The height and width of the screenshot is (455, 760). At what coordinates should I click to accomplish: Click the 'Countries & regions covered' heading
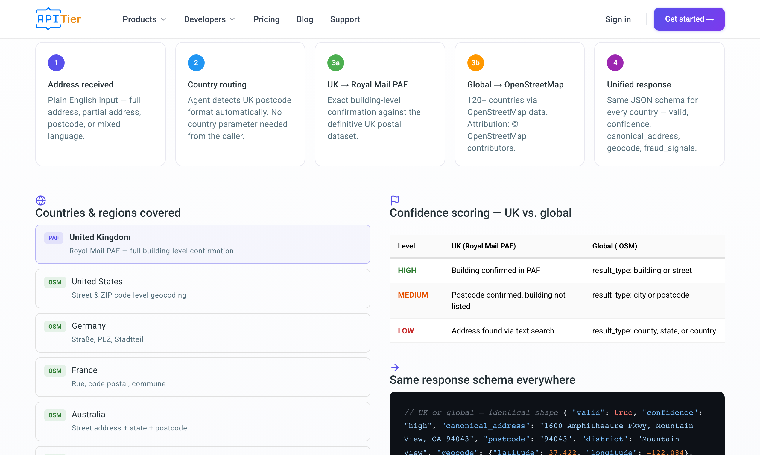pyautogui.click(x=108, y=213)
